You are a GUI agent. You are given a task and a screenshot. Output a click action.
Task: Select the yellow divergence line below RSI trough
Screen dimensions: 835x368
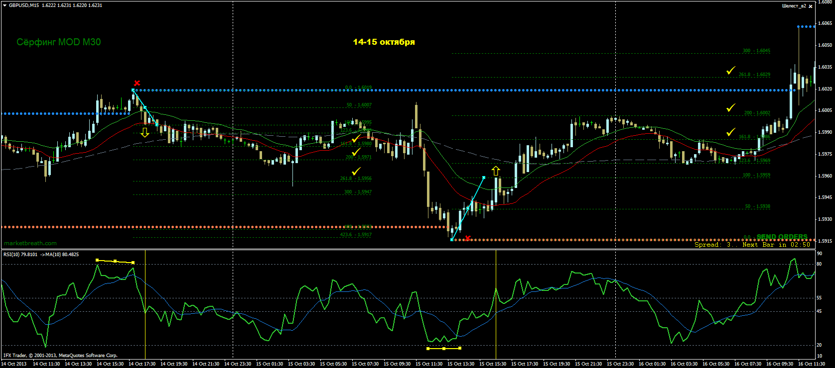[x=444, y=349]
